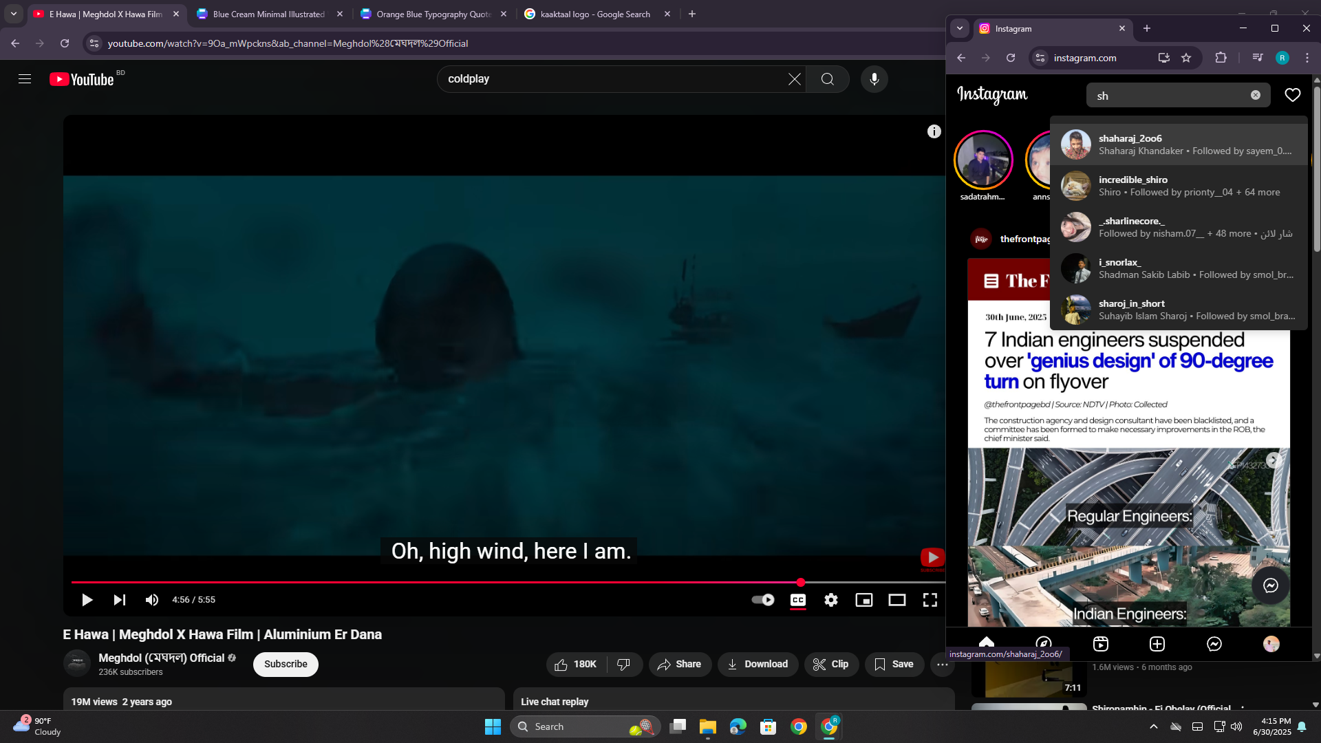
Task: Switch to kaaktaal logo Google Search tab
Action: pos(595,14)
